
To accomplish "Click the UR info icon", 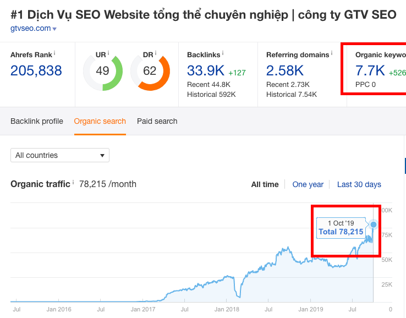I will (108, 53).
